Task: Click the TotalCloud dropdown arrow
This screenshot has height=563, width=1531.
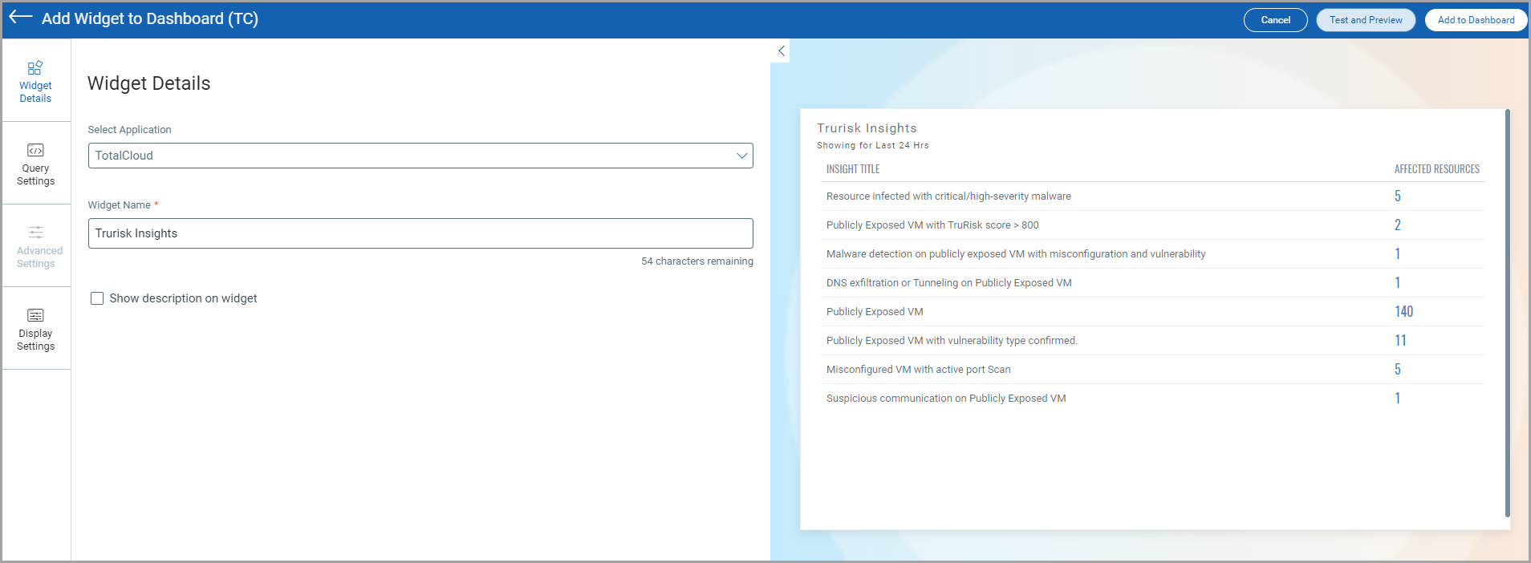Action: coord(742,156)
